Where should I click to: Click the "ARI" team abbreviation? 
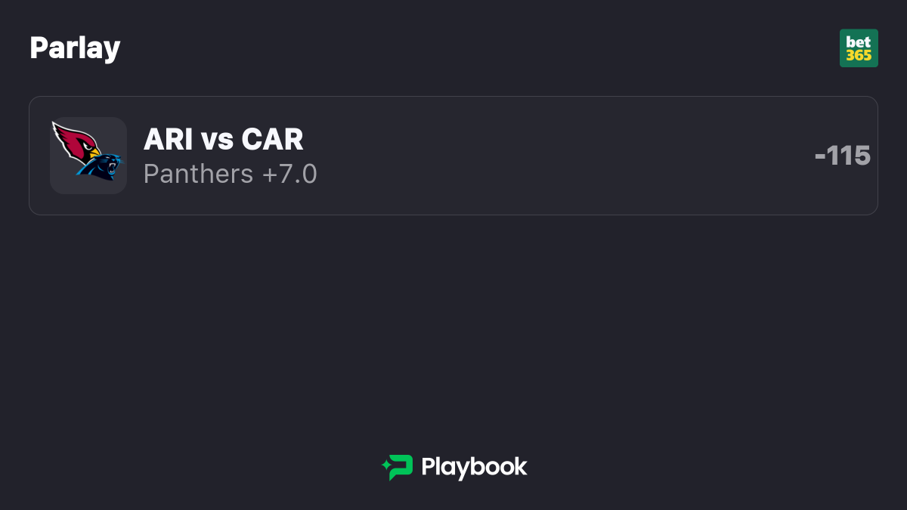(x=168, y=139)
